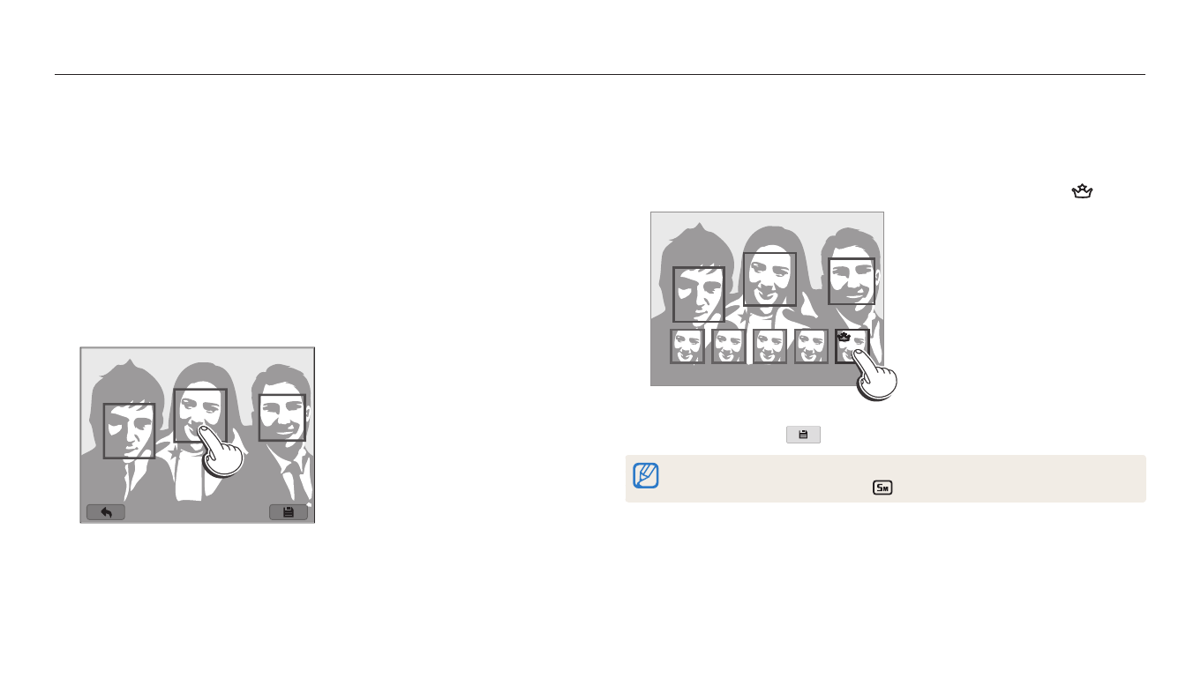This screenshot has width=1201, height=700.
Task: Select the left man's face box in left preview
Action: tap(129, 431)
